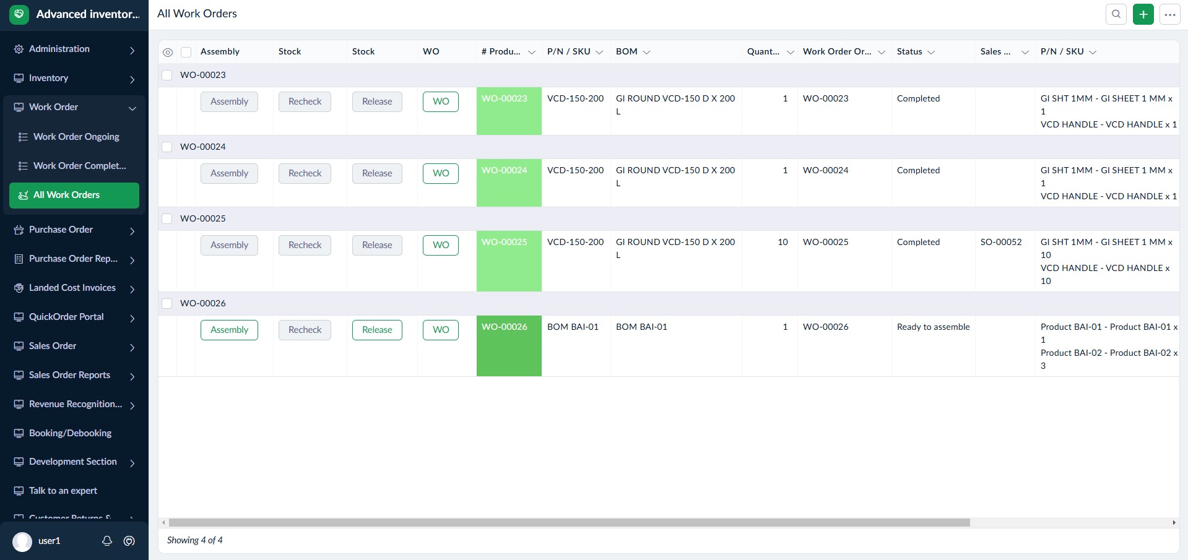1188x560 pixels.
Task: Click the Administration gear icon
Action: click(19, 49)
